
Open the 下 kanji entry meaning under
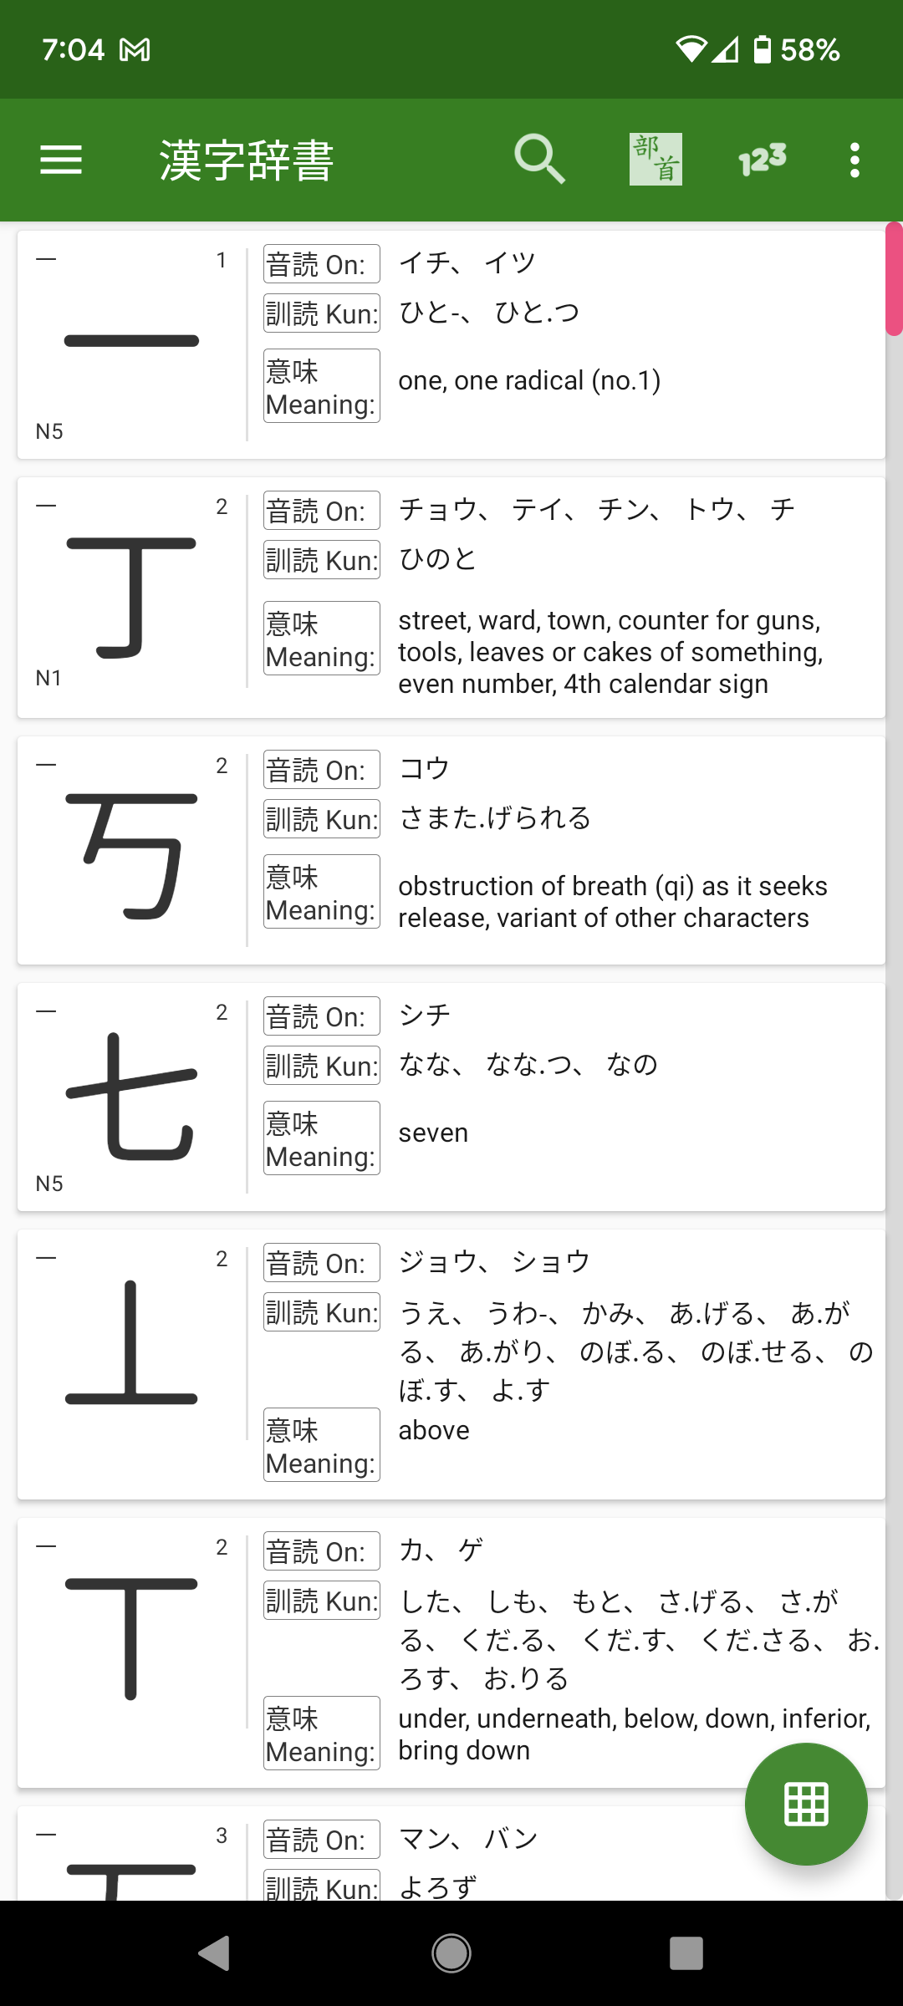coord(451,1652)
